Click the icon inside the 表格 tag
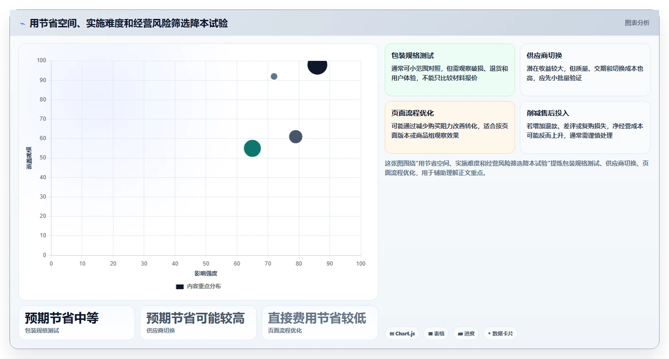Image resolution: width=669 pixels, height=359 pixels. click(x=430, y=334)
